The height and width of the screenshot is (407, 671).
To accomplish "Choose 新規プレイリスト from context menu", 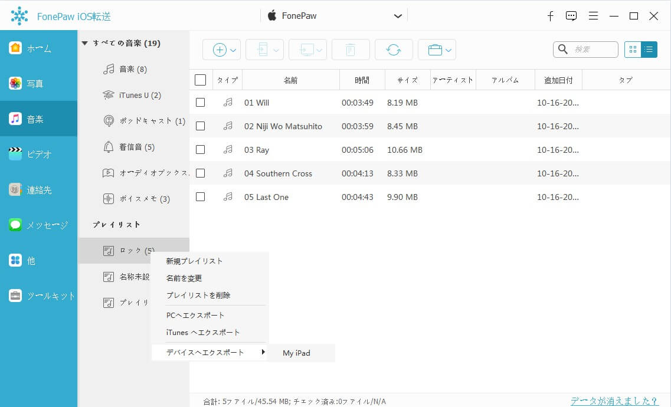I will pyautogui.click(x=194, y=261).
